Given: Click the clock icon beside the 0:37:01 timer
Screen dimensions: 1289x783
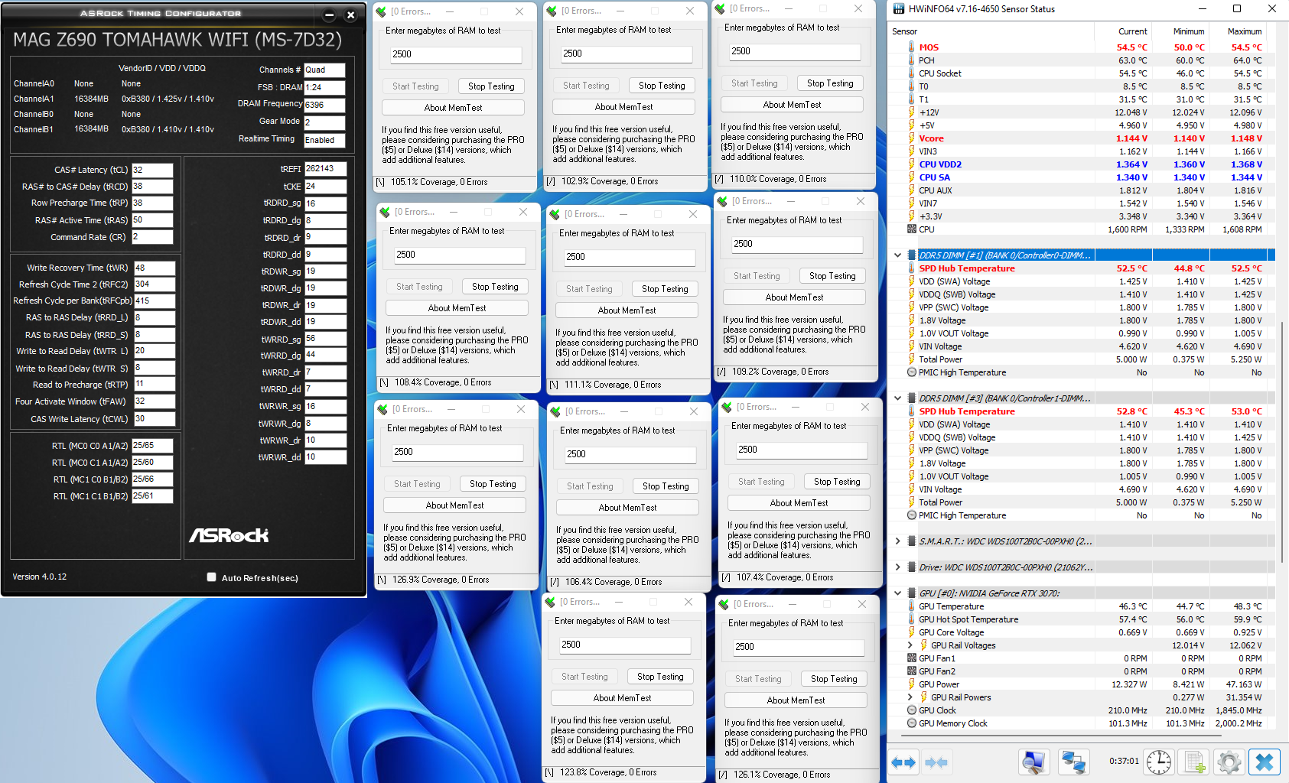Looking at the screenshot, I should [x=1158, y=762].
